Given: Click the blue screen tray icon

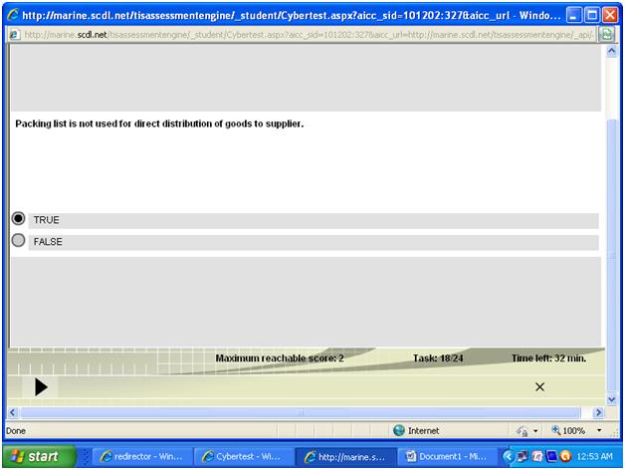Looking at the screenshot, I should (551, 456).
